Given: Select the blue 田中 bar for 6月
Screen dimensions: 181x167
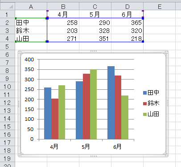Looking at the screenshot, I should coord(111,103).
